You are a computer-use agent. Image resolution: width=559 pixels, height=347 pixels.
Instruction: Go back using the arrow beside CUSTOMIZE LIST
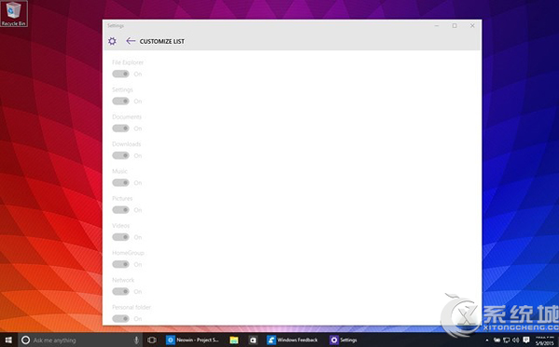coord(130,41)
